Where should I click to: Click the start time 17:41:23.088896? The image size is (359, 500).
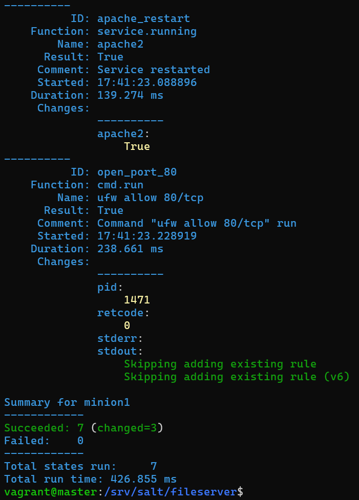tap(147, 83)
